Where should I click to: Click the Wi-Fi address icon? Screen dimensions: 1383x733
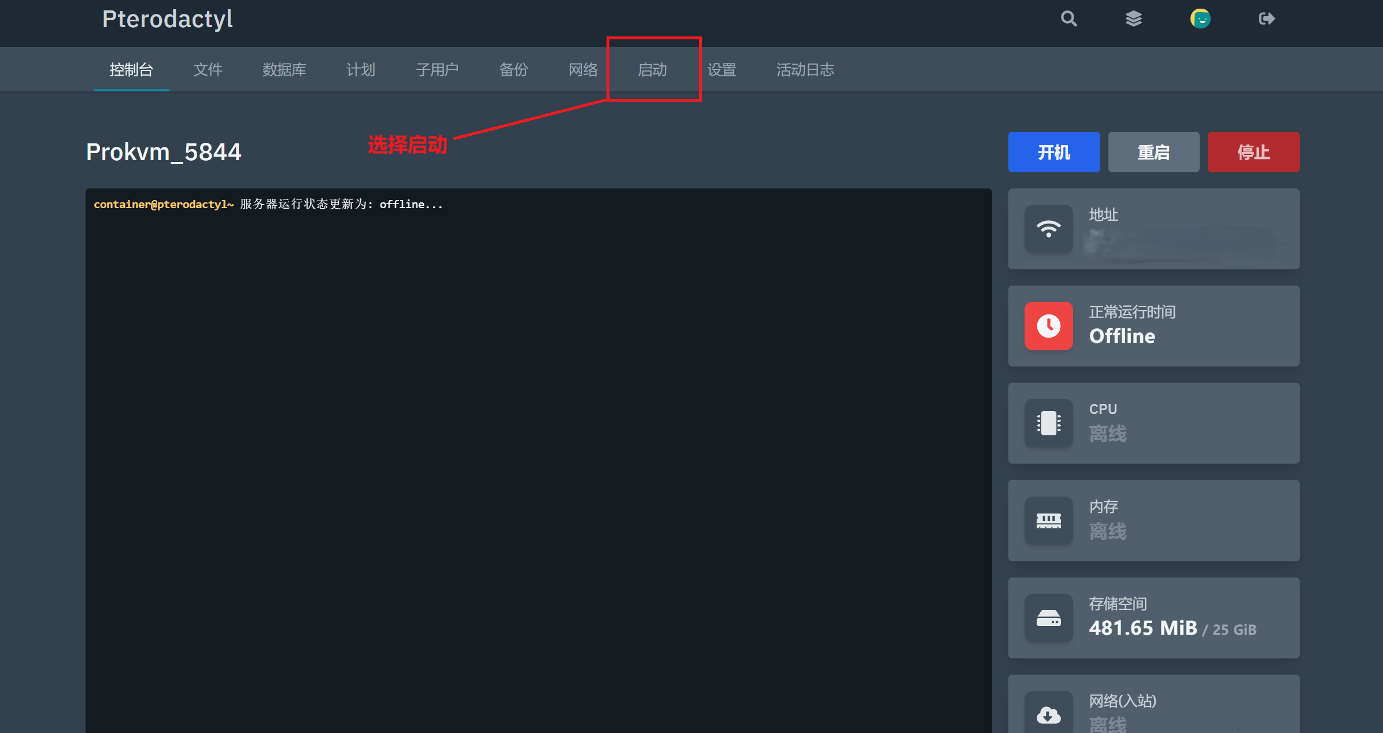(x=1048, y=229)
